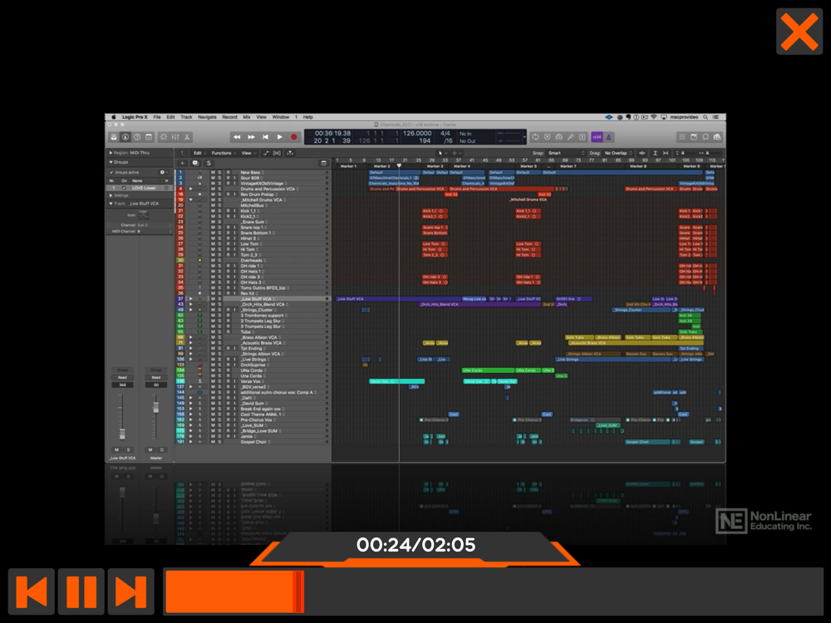Open the Mixer from the control bar
This screenshot has height=623, width=831.
click(175, 137)
